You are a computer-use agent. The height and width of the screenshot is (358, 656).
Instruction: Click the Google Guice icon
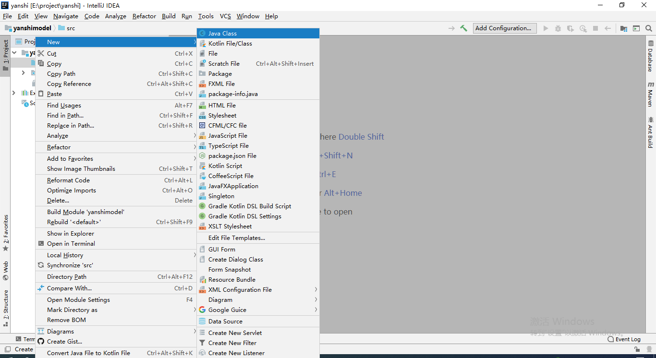click(202, 310)
